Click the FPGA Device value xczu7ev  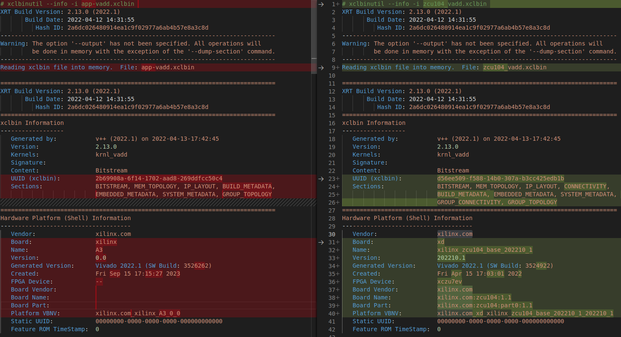(x=450, y=281)
